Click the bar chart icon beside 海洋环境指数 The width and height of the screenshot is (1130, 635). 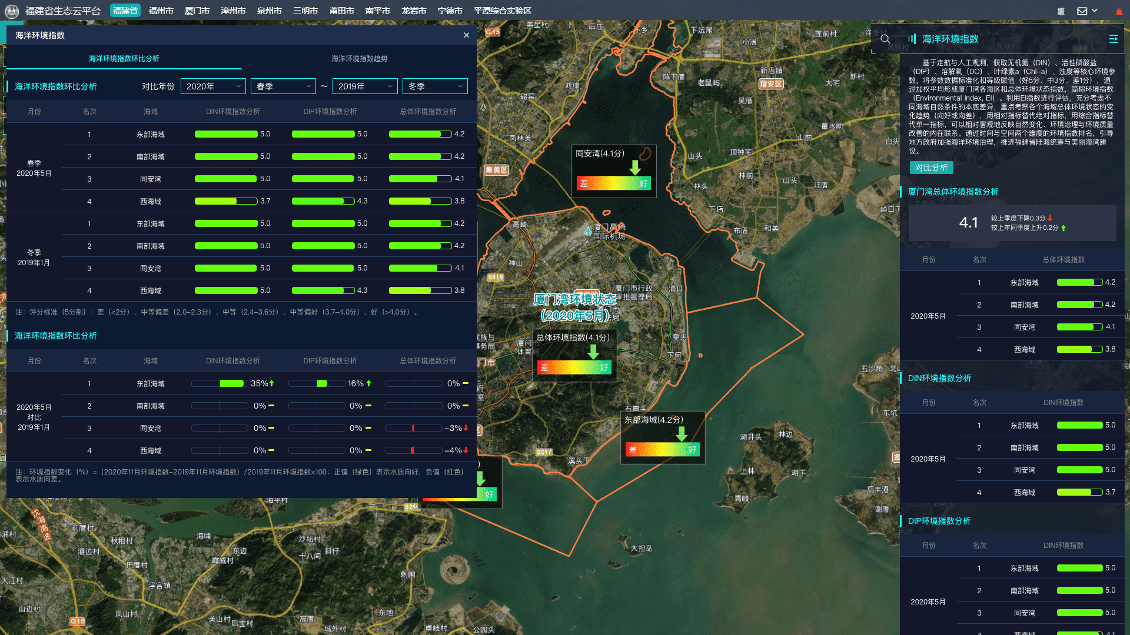912,39
